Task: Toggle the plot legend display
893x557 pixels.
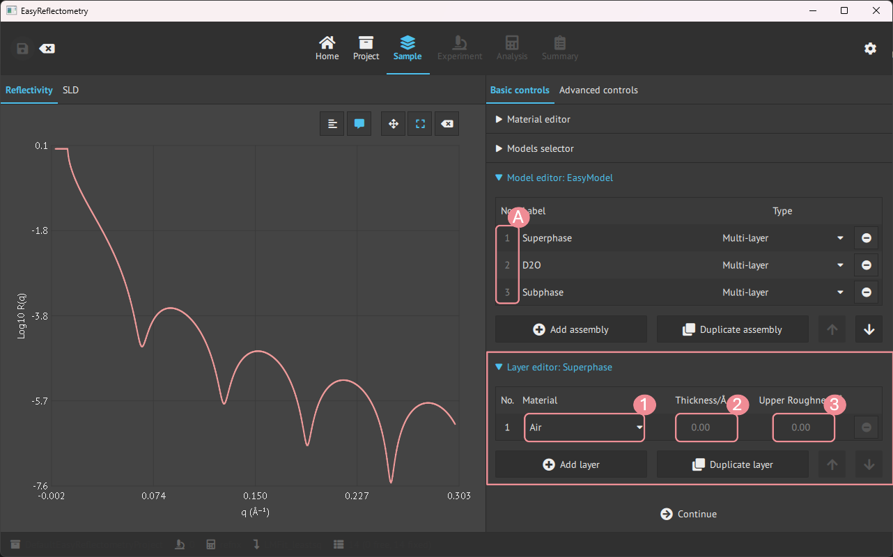Action: coord(332,123)
